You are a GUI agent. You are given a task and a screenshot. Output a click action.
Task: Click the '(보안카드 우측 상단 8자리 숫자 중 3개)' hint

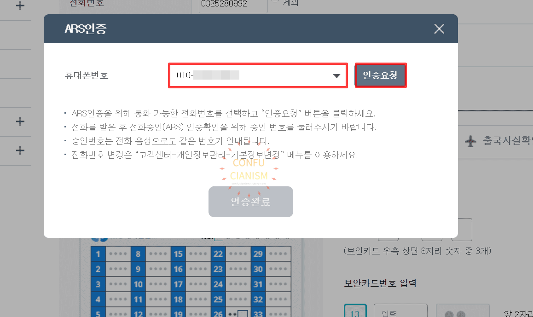tap(417, 251)
